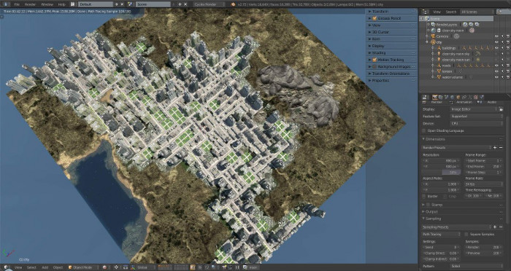
Task: Select the pivot point crosshair icon
Action: pyautogui.click(x=116, y=267)
